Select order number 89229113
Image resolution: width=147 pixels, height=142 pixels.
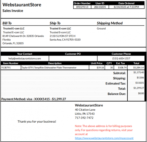tap(82, 7)
